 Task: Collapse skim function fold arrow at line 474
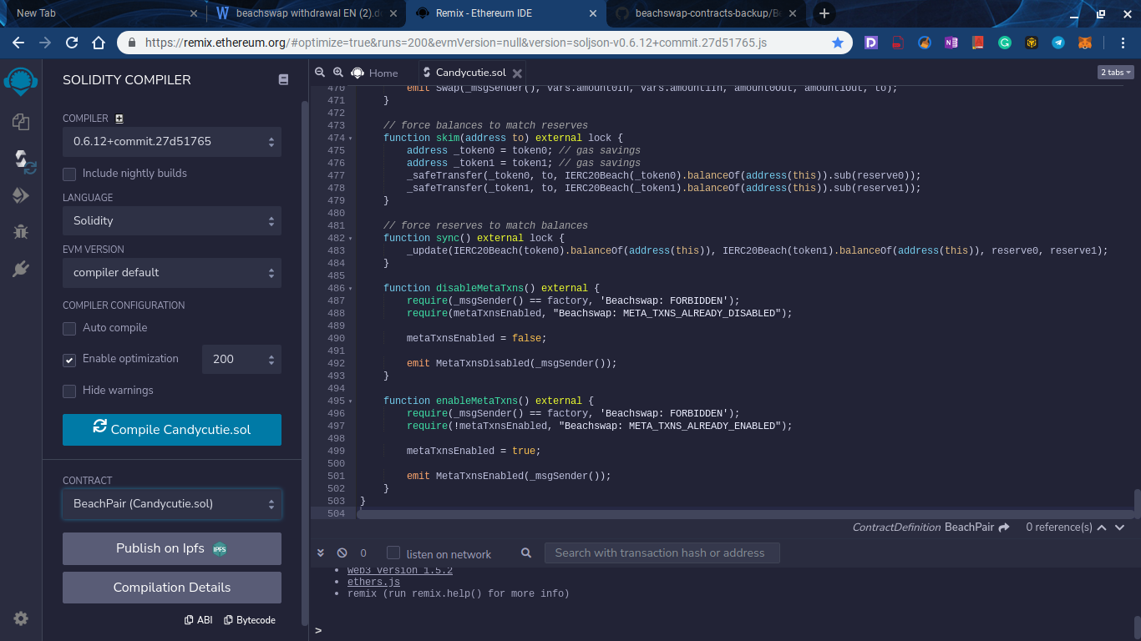(351, 139)
